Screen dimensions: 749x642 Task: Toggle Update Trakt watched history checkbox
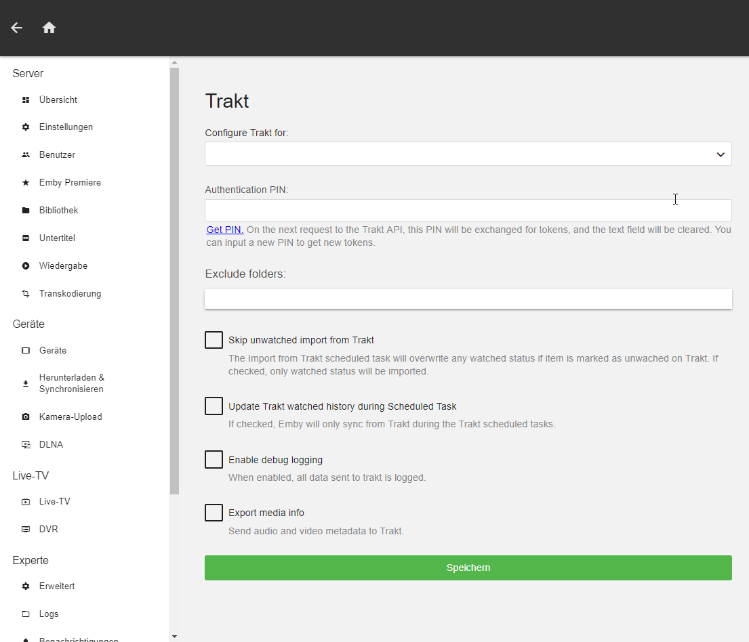[214, 406]
